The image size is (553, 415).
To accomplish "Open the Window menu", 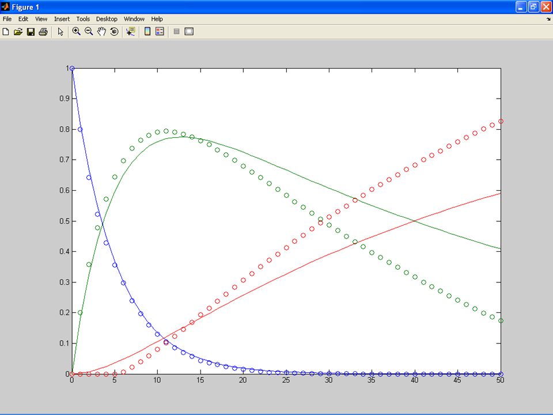I will [x=134, y=19].
